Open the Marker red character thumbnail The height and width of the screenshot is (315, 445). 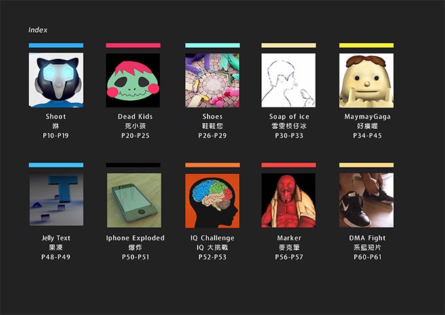click(289, 200)
